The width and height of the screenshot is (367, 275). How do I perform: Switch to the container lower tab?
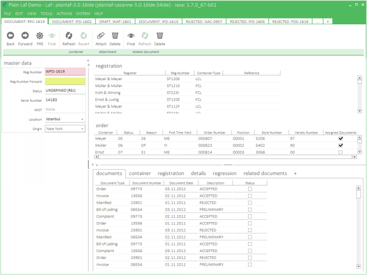(140, 173)
